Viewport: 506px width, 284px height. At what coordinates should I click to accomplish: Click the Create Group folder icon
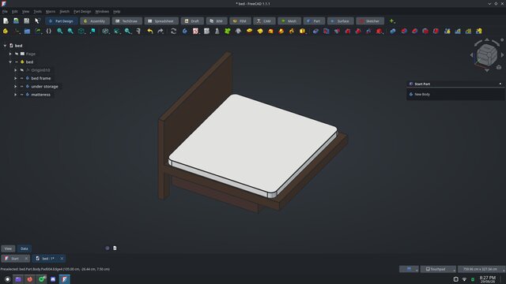[x=27, y=32]
